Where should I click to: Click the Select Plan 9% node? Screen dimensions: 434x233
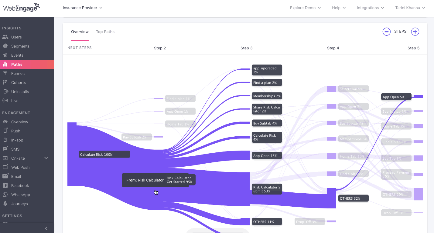353,89
